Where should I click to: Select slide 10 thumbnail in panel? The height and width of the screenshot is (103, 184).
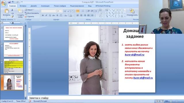point(14,33)
